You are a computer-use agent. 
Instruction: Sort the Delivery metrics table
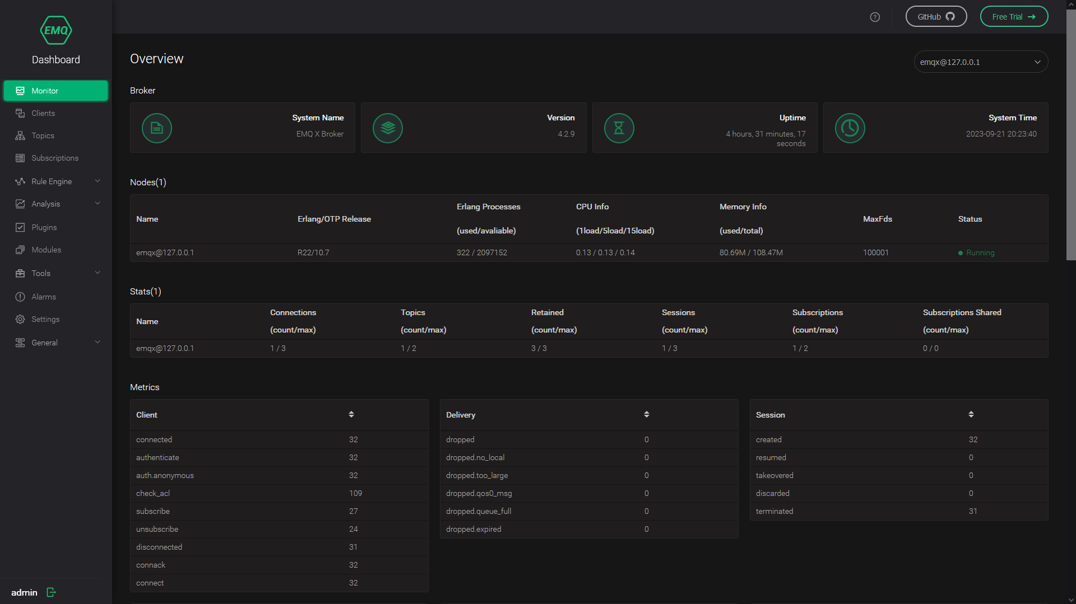pyautogui.click(x=647, y=414)
